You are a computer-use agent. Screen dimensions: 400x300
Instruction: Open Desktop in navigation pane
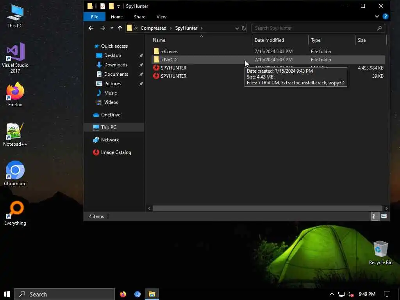pos(112,55)
